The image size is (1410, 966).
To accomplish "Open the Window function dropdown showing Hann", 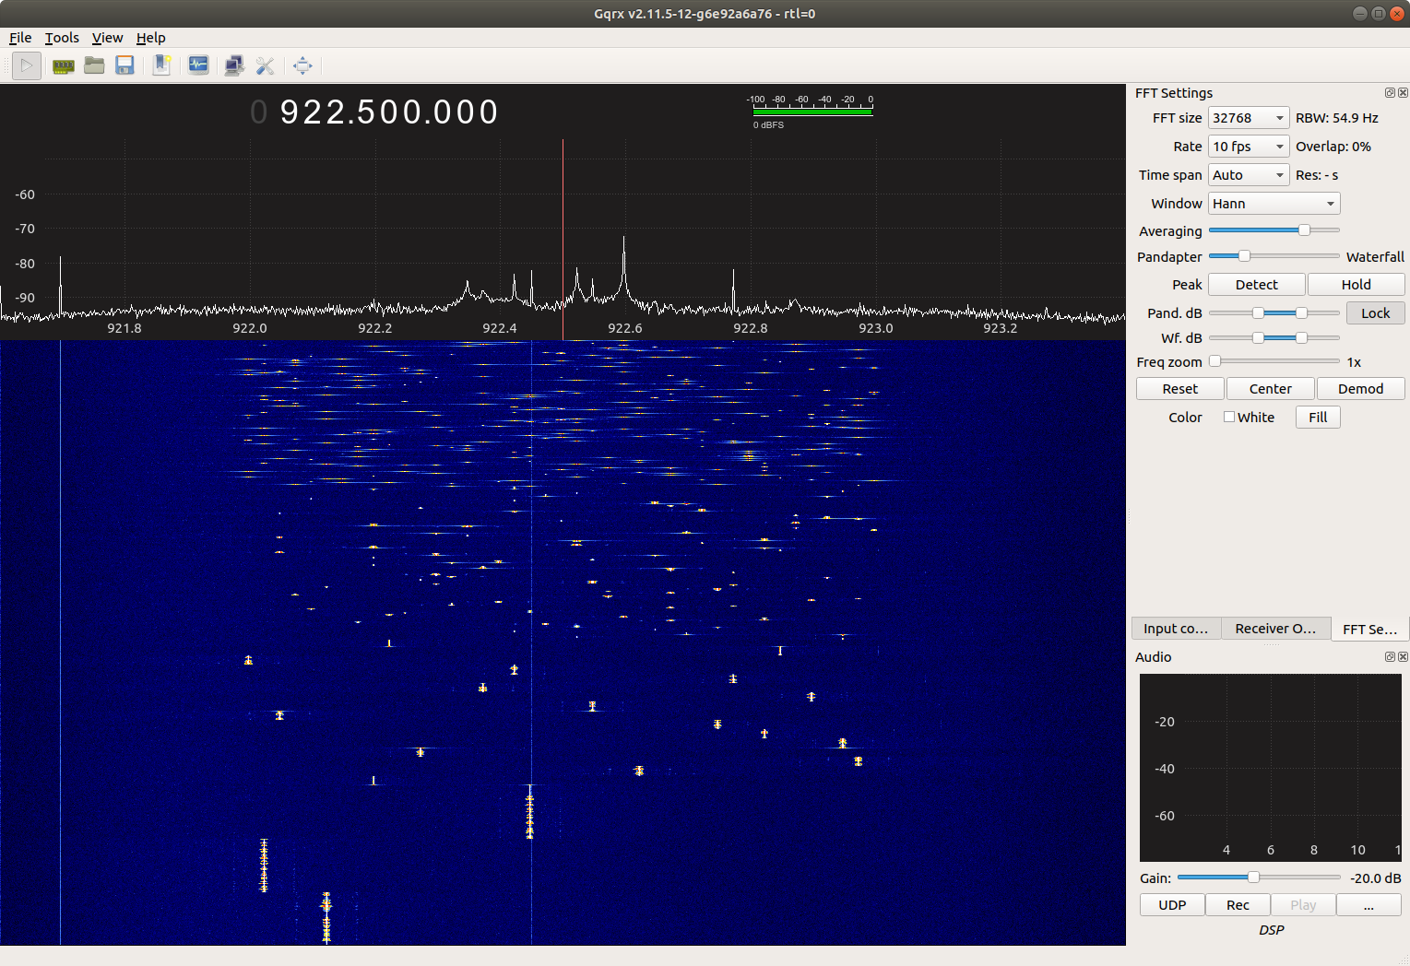I will (x=1273, y=203).
